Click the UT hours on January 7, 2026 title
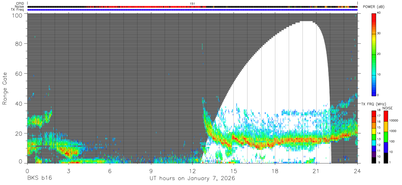Viewport: 402px width, 185px height. click(192, 178)
